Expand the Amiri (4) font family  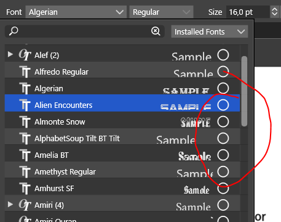point(10,205)
